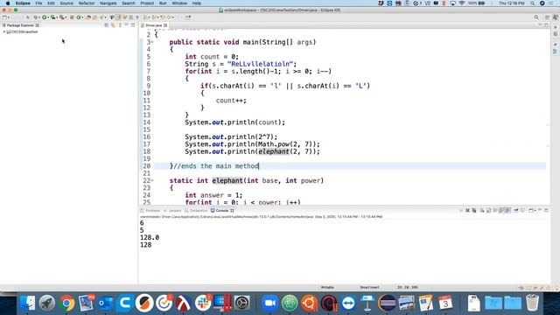This screenshot has height=315, width=560.
Task: Click Remove All Terminated Launches in Console
Action: (x=474, y=211)
